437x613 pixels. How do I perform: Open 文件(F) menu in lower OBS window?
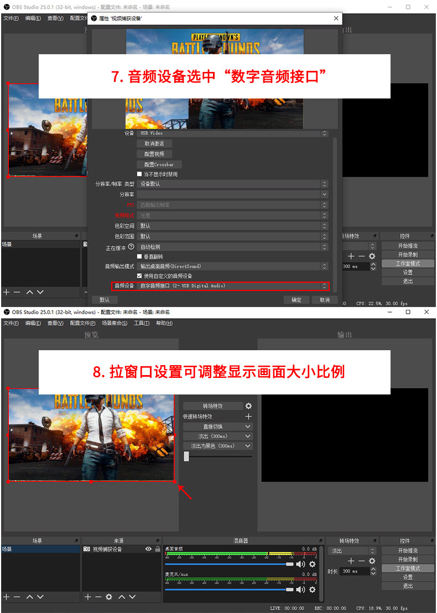(11, 323)
